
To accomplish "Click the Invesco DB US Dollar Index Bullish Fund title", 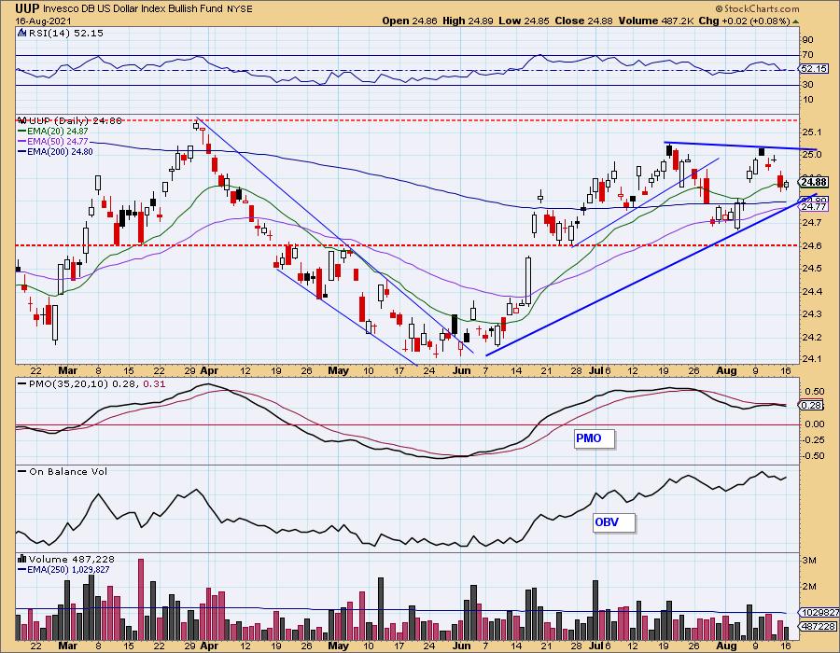I will coord(134,9).
